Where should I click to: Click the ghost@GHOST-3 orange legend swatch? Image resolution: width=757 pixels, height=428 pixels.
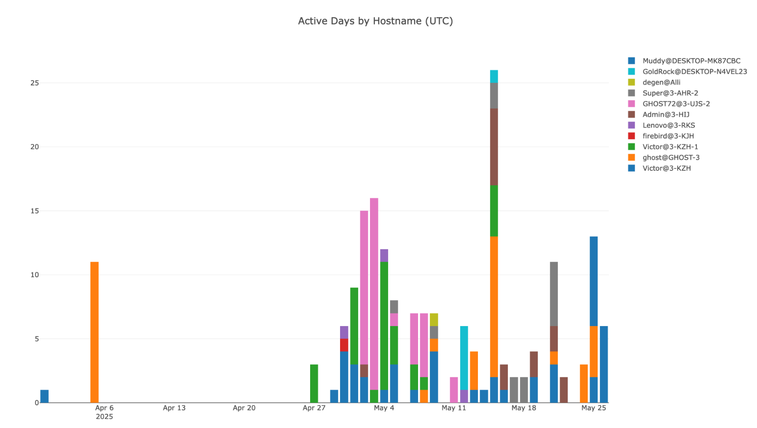(631, 158)
